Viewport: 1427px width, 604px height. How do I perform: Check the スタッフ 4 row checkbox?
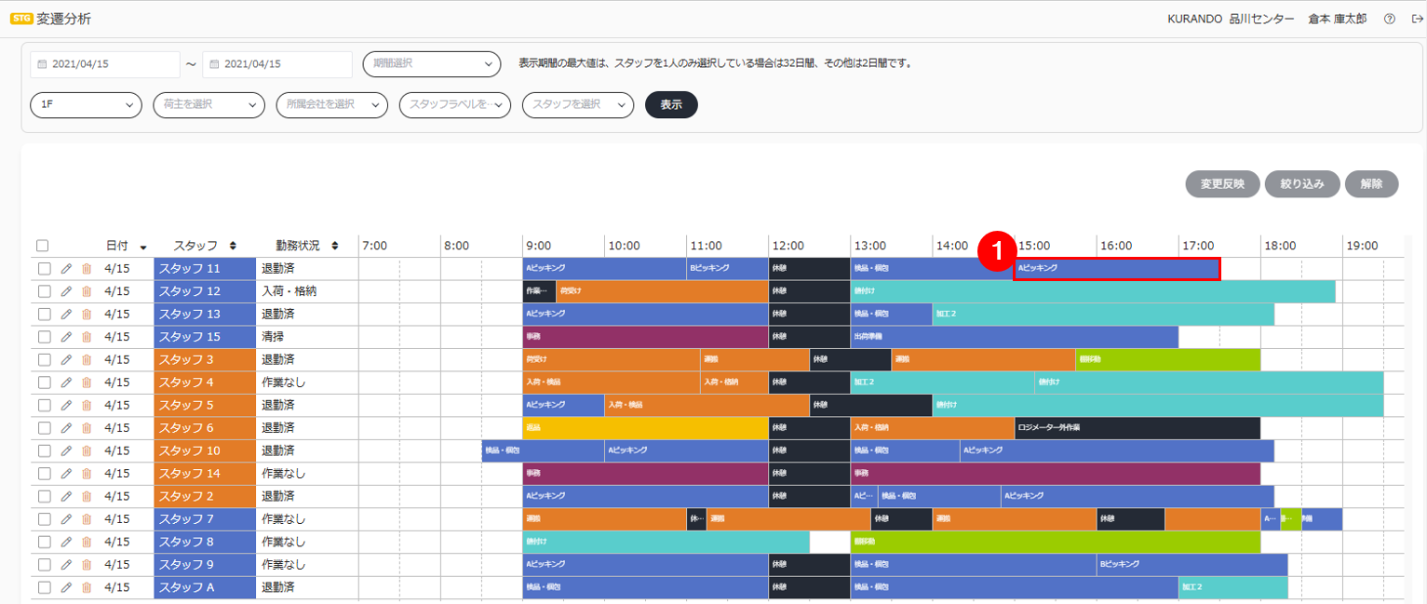point(44,383)
